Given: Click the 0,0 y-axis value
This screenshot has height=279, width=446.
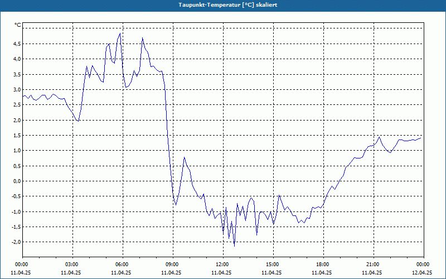Looking at the screenshot, I should tap(17, 181).
